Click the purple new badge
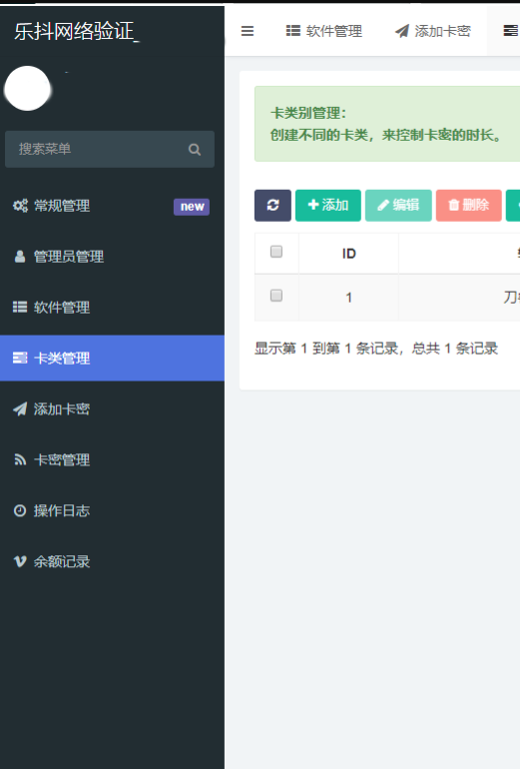The height and width of the screenshot is (769, 520). point(192,207)
